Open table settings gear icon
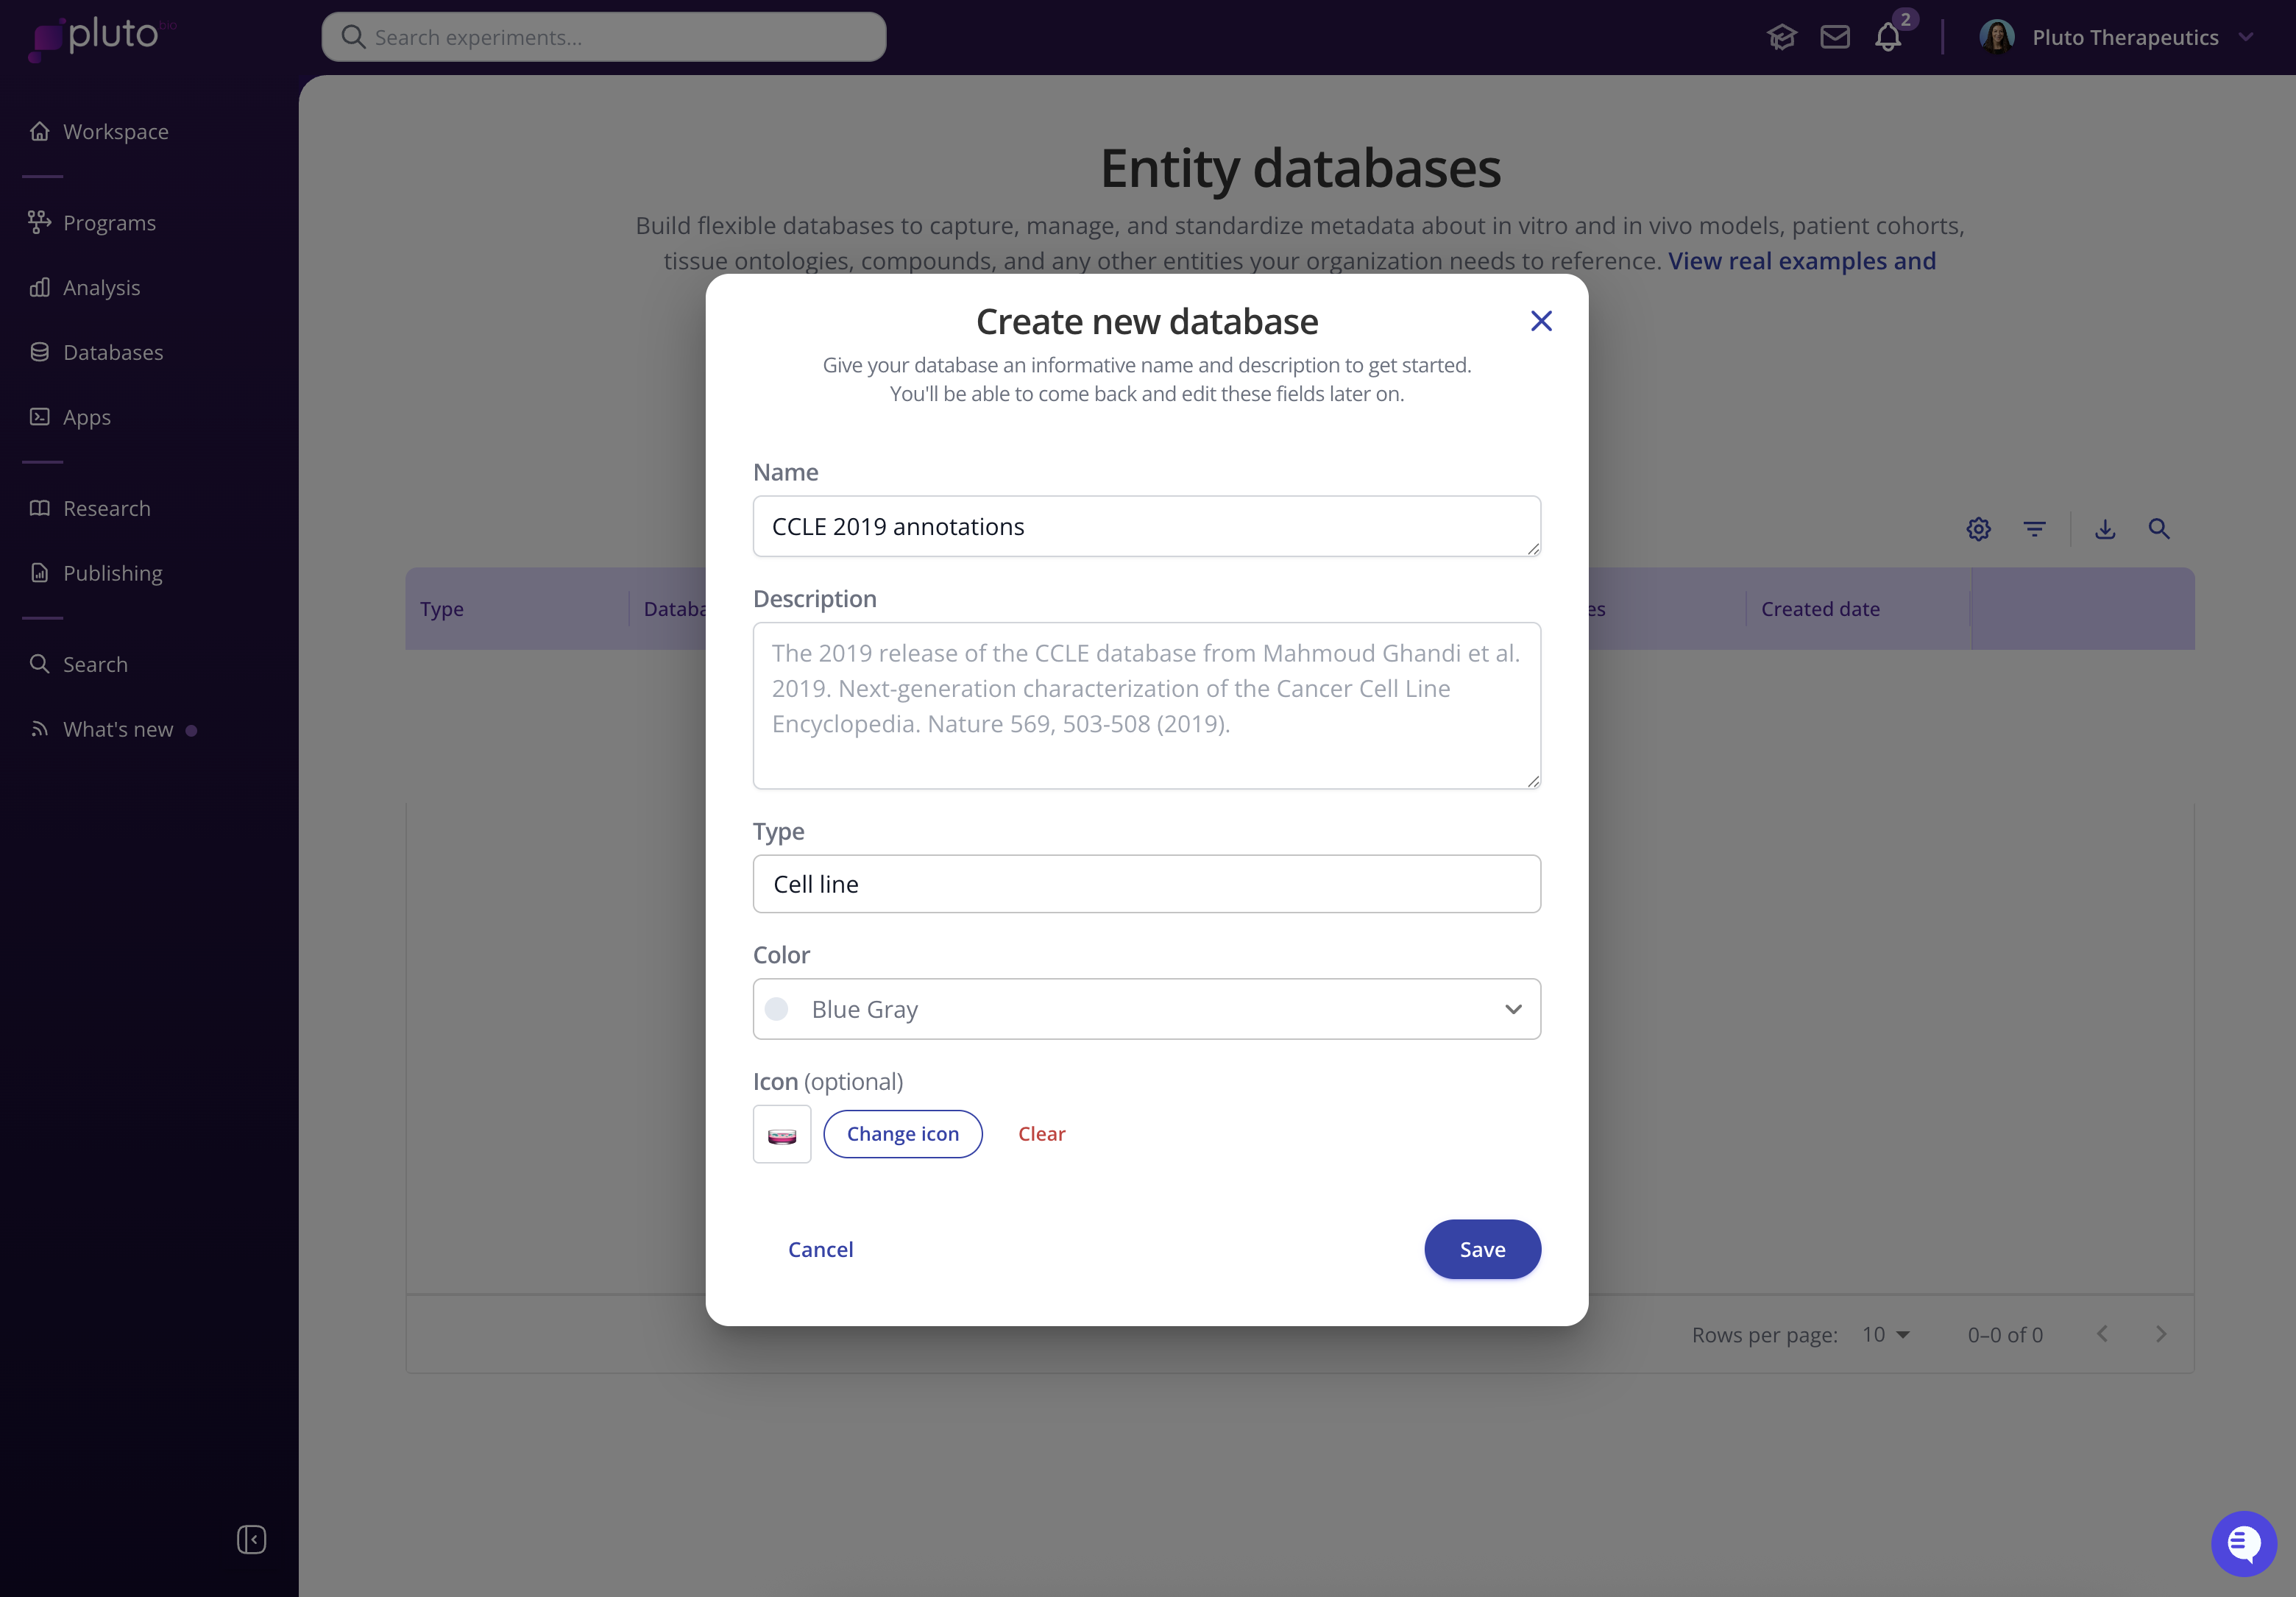This screenshot has height=1597, width=2296. 1978,529
